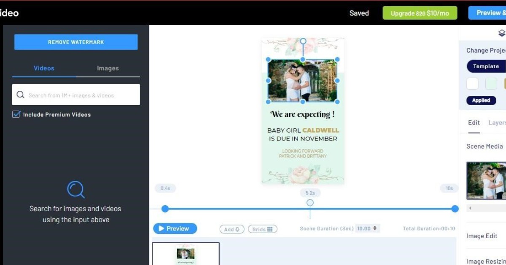Switch to the Images tab
Viewport: 506px width, 265px height.
point(108,68)
